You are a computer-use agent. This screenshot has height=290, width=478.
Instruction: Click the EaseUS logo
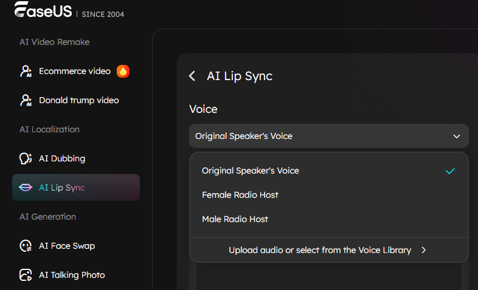click(x=43, y=10)
